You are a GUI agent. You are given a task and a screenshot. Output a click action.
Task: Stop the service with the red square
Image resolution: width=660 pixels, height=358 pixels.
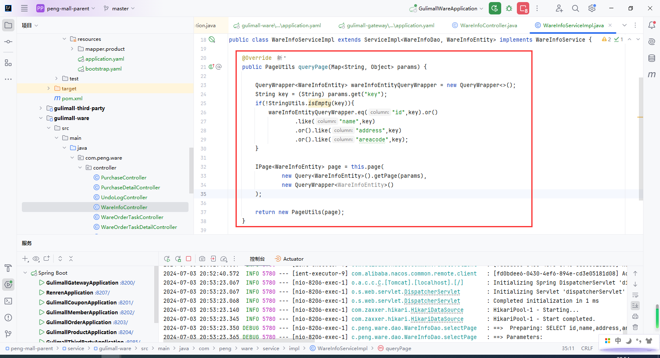pos(189,259)
